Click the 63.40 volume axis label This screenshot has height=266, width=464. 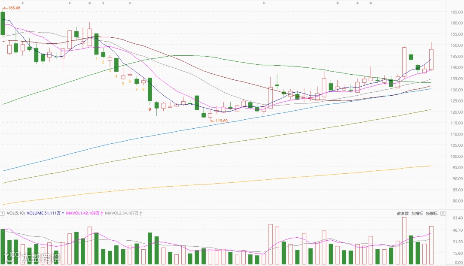click(458, 218)
